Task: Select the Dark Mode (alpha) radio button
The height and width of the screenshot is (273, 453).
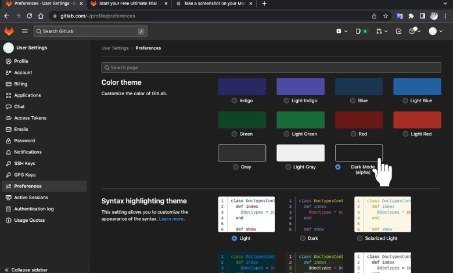Action: [x=338, y=167]
